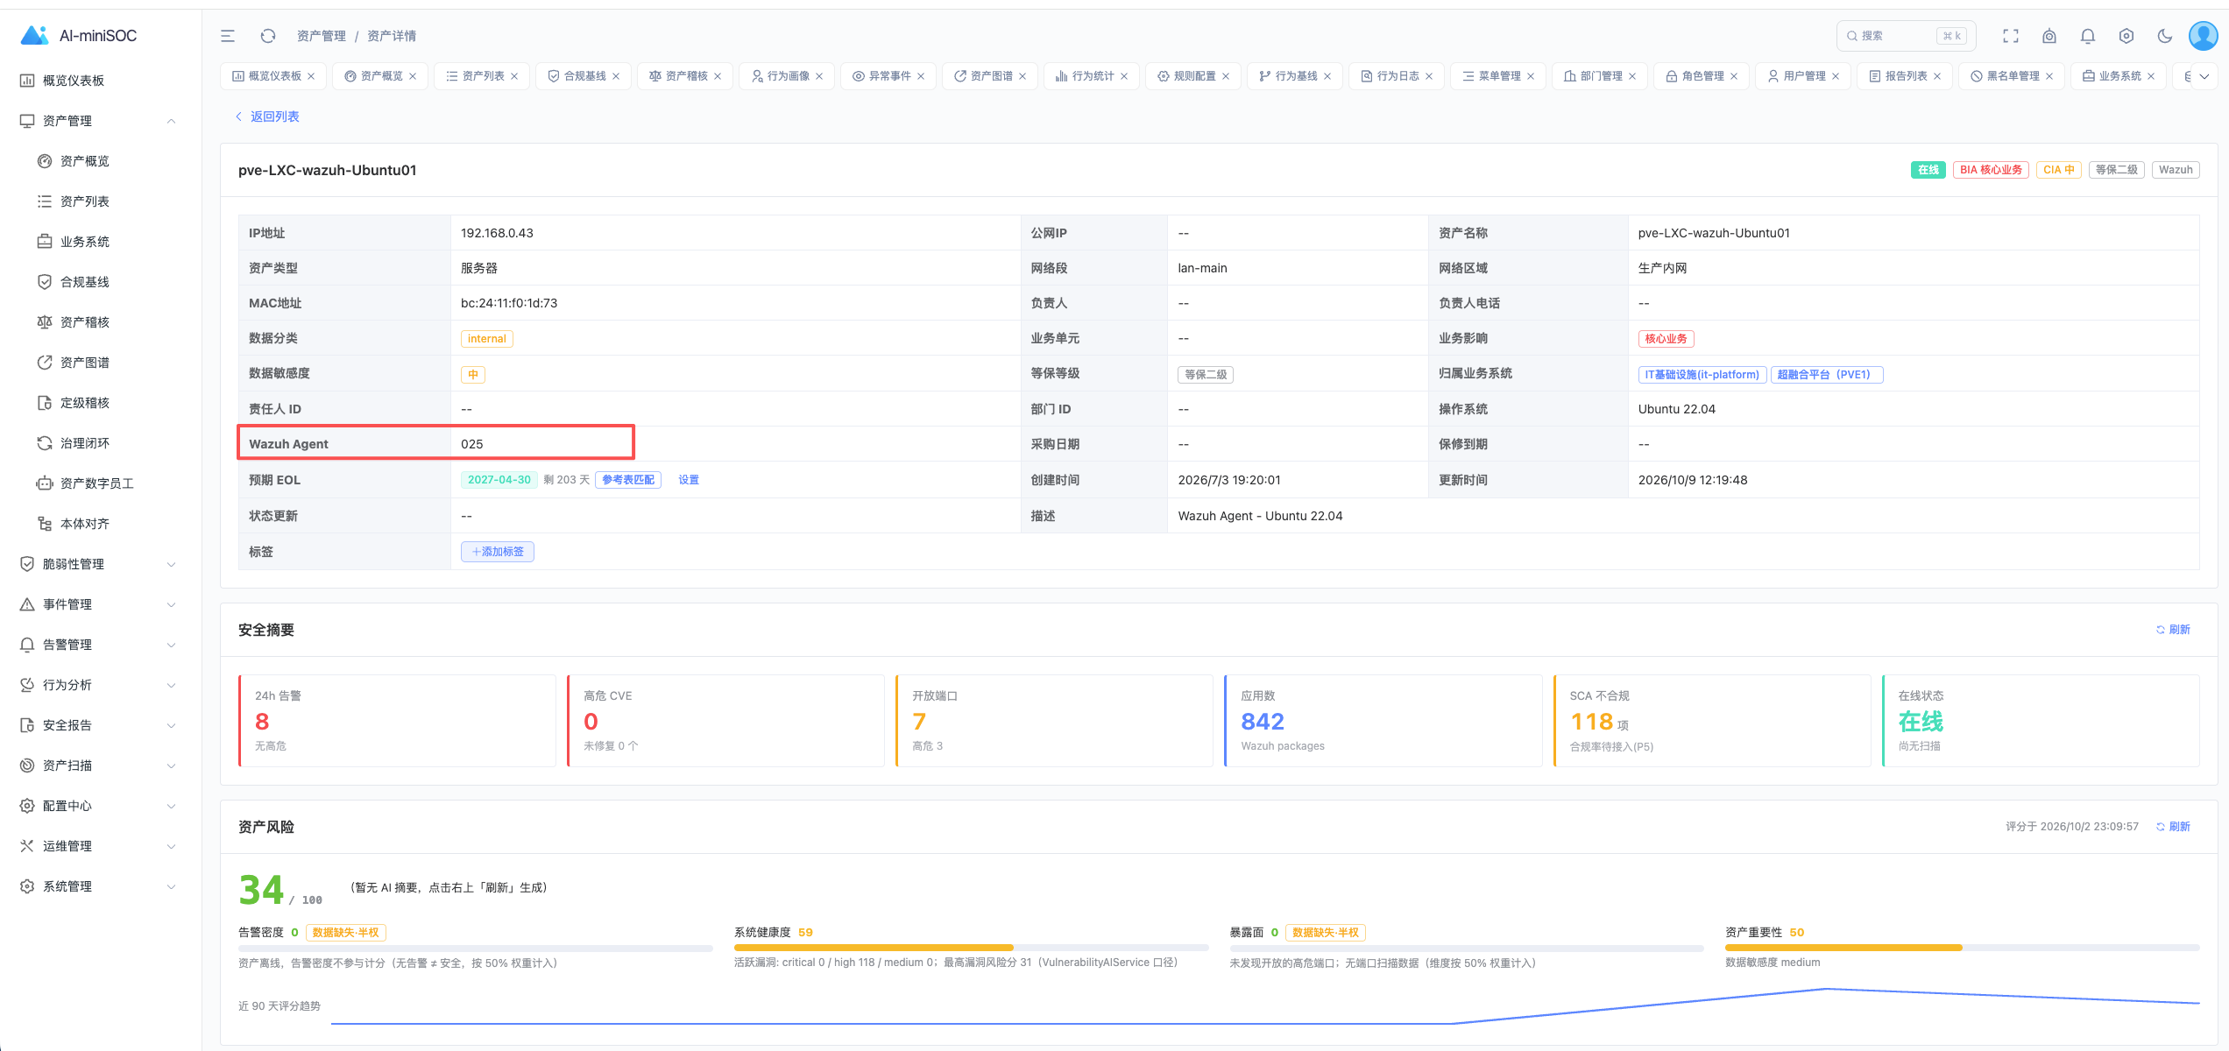Open the user avatar menu
The width and height of the screenshot is (2229, 1051).
pos(2204,36)
